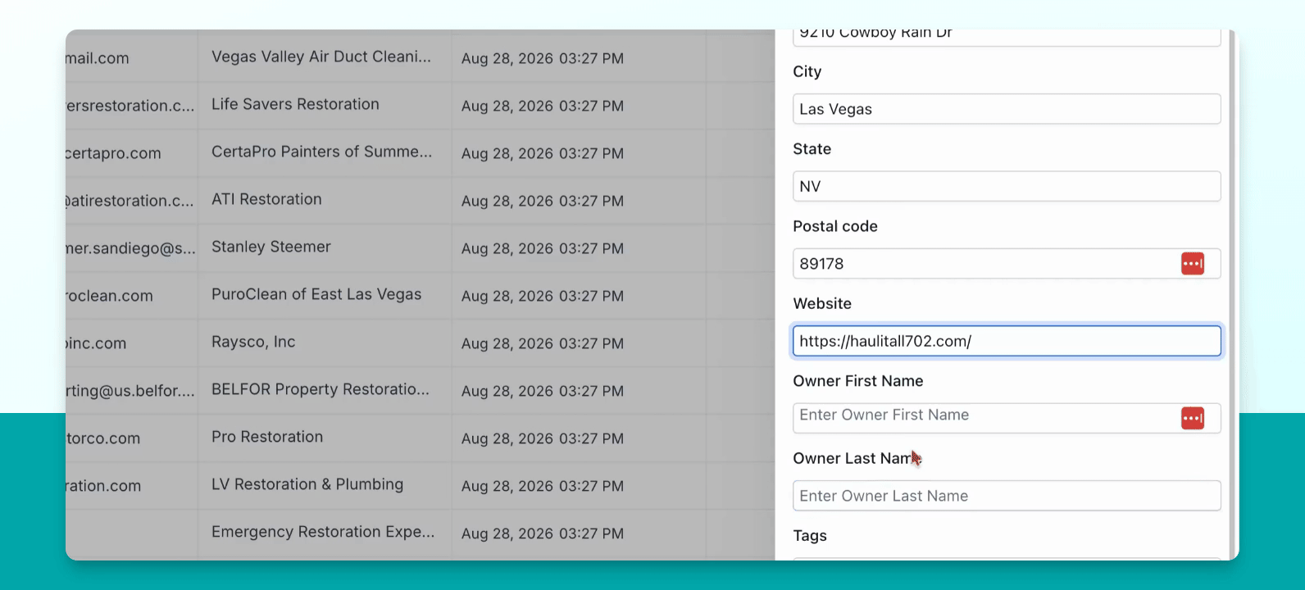Click the email cell in the Raysco, Inc row
The width and height of the screenshot is (1305, 590).
(x=131, y=343)
